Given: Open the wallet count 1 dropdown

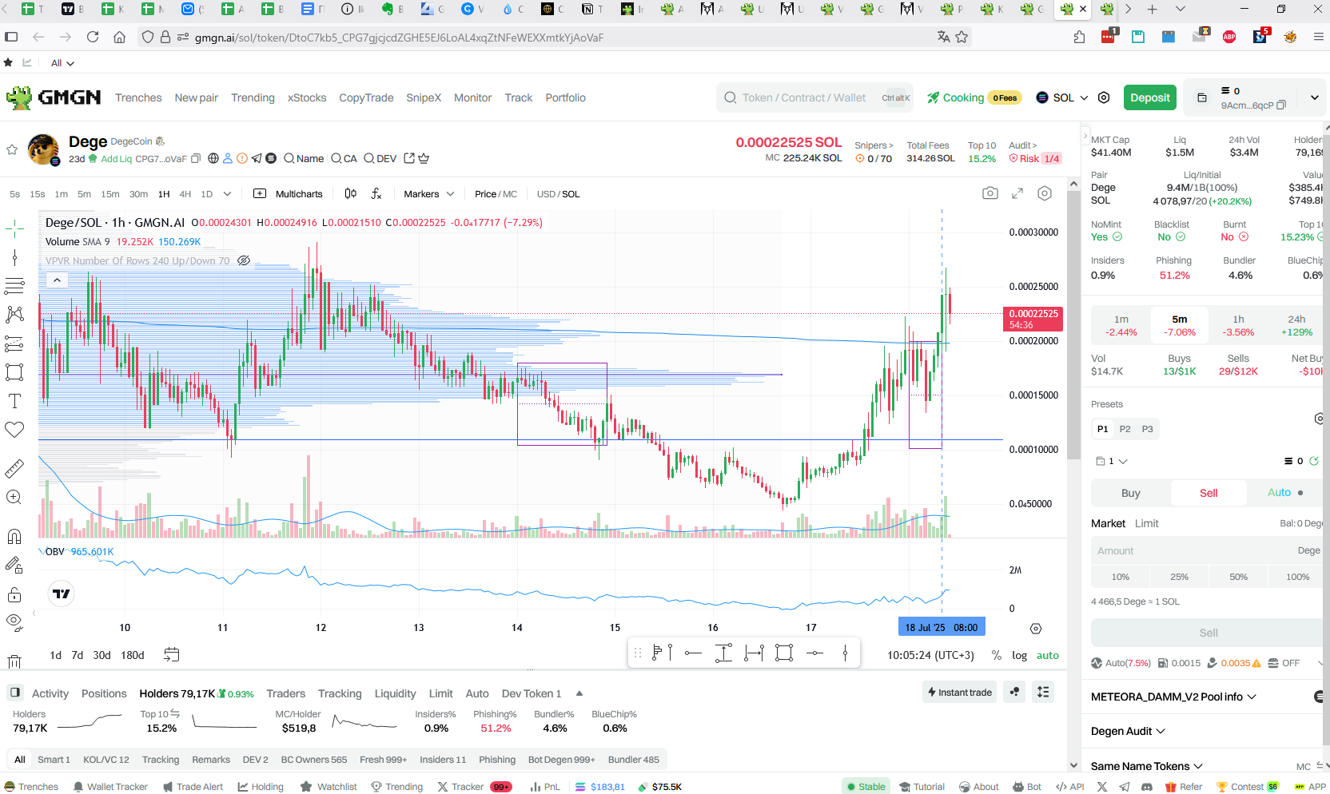Looking at the screenshot, I should pyautogui.click(x=1112, y=461).
